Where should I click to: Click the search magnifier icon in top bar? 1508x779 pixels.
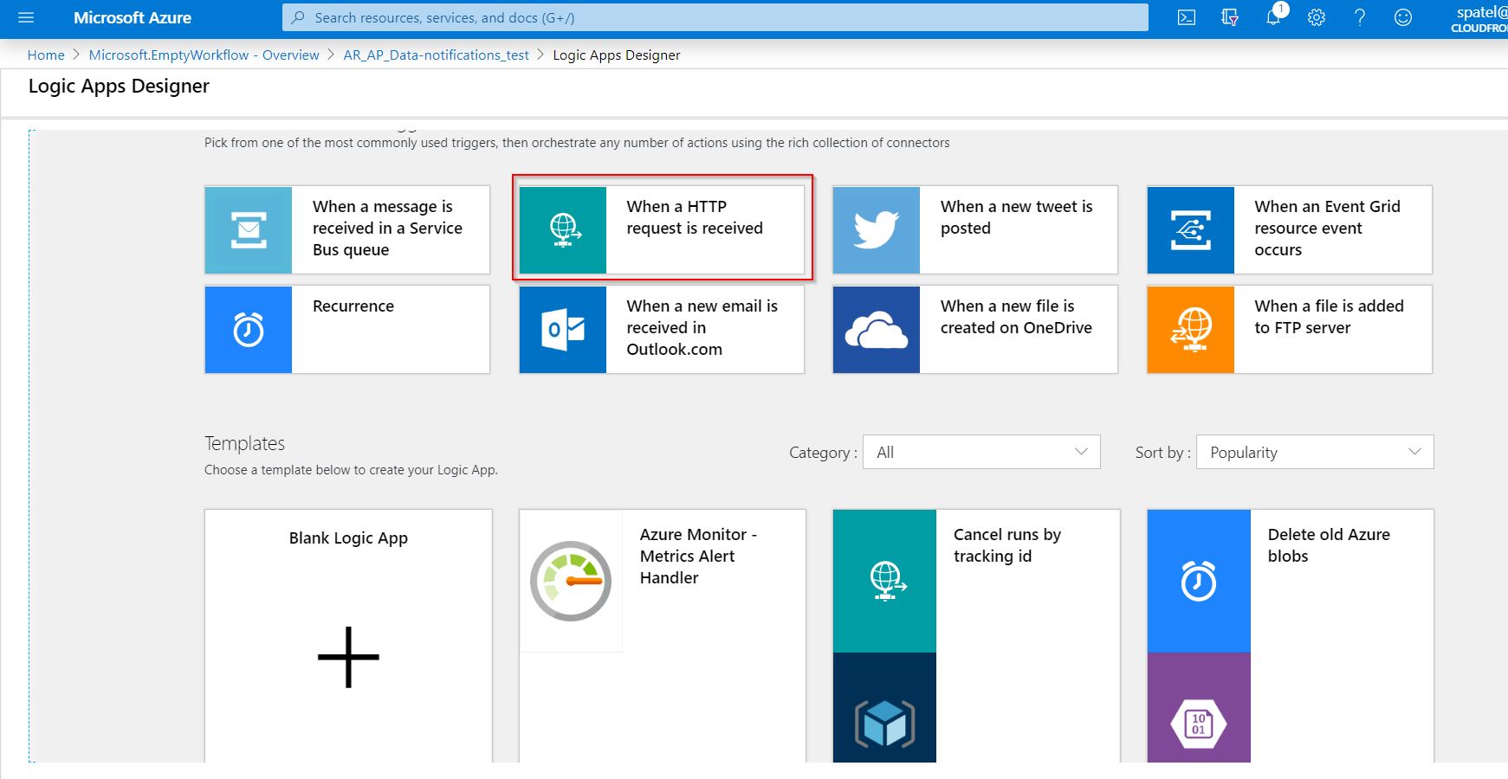(x=299, y=17)
